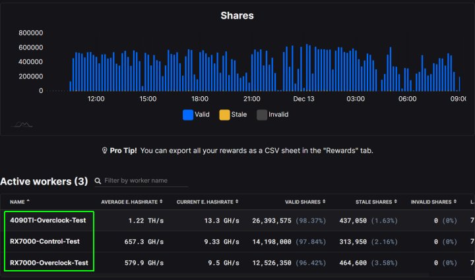Sort workers by Invalid Shares header
475x280 pixels.
(x=433, y=201)
